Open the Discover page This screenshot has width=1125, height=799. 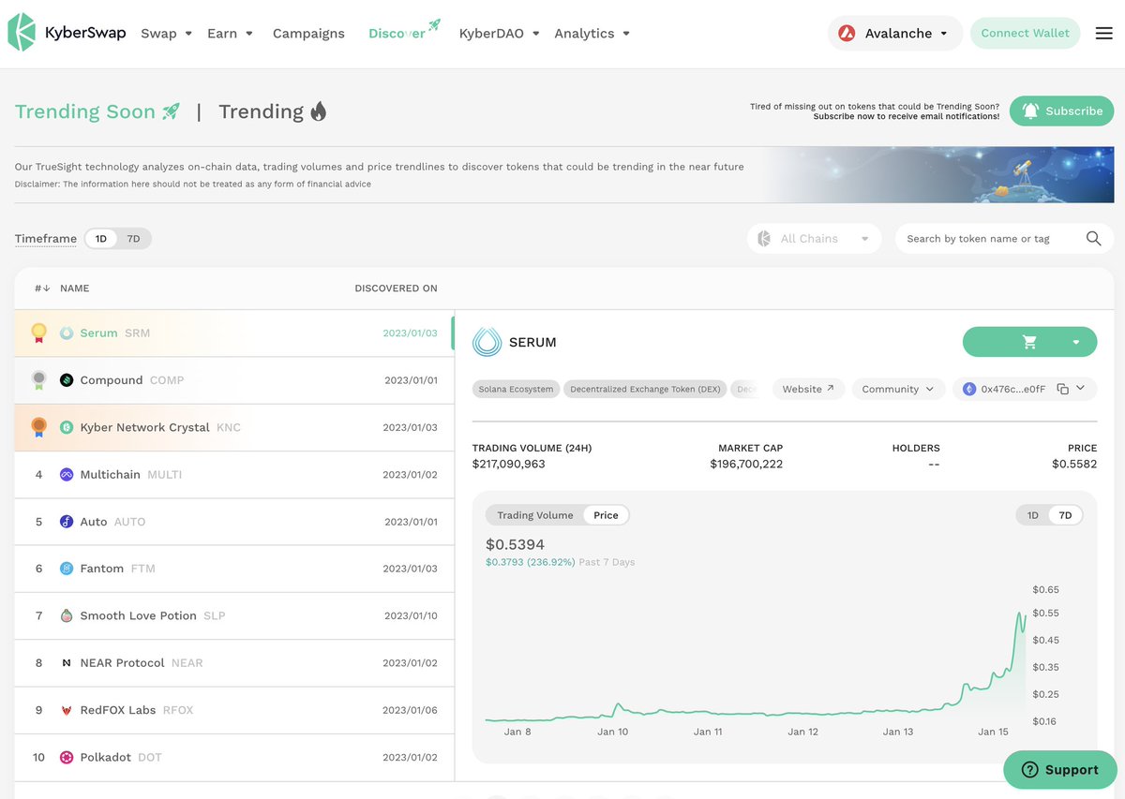[404, 31]
